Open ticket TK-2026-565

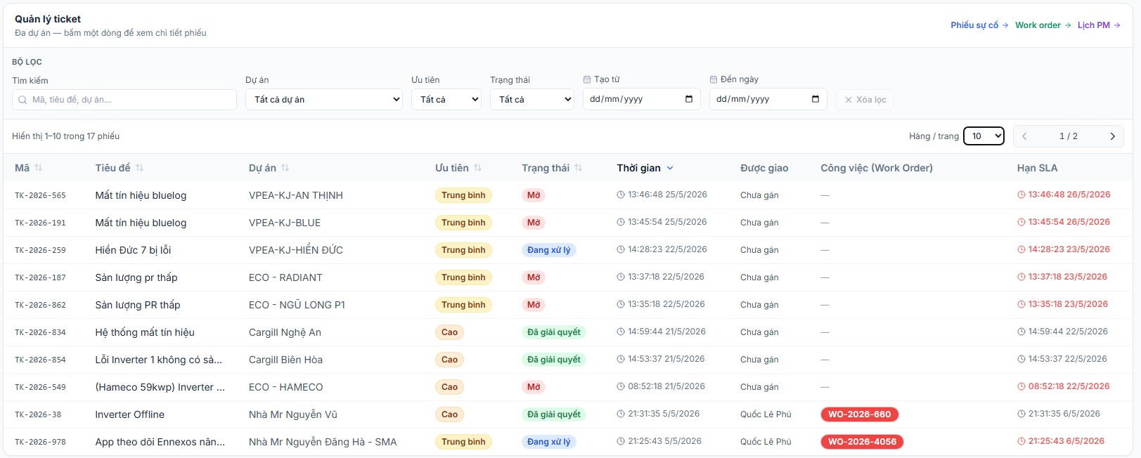tap(40, 195)
